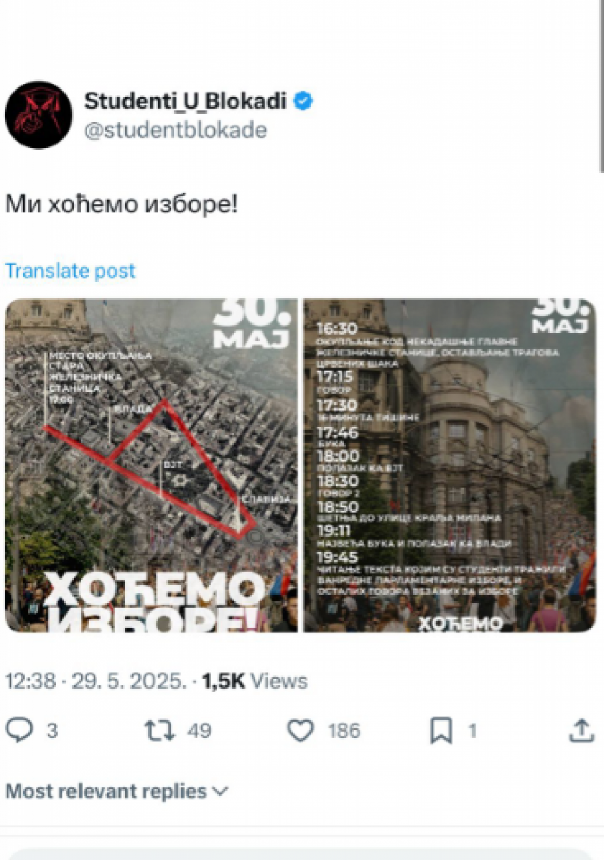This screenshot has width=604, height=860.
Task: Bookmark this post
Action: 441,730
